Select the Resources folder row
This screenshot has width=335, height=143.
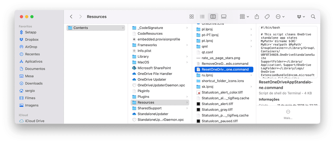[x=160, y=102]
